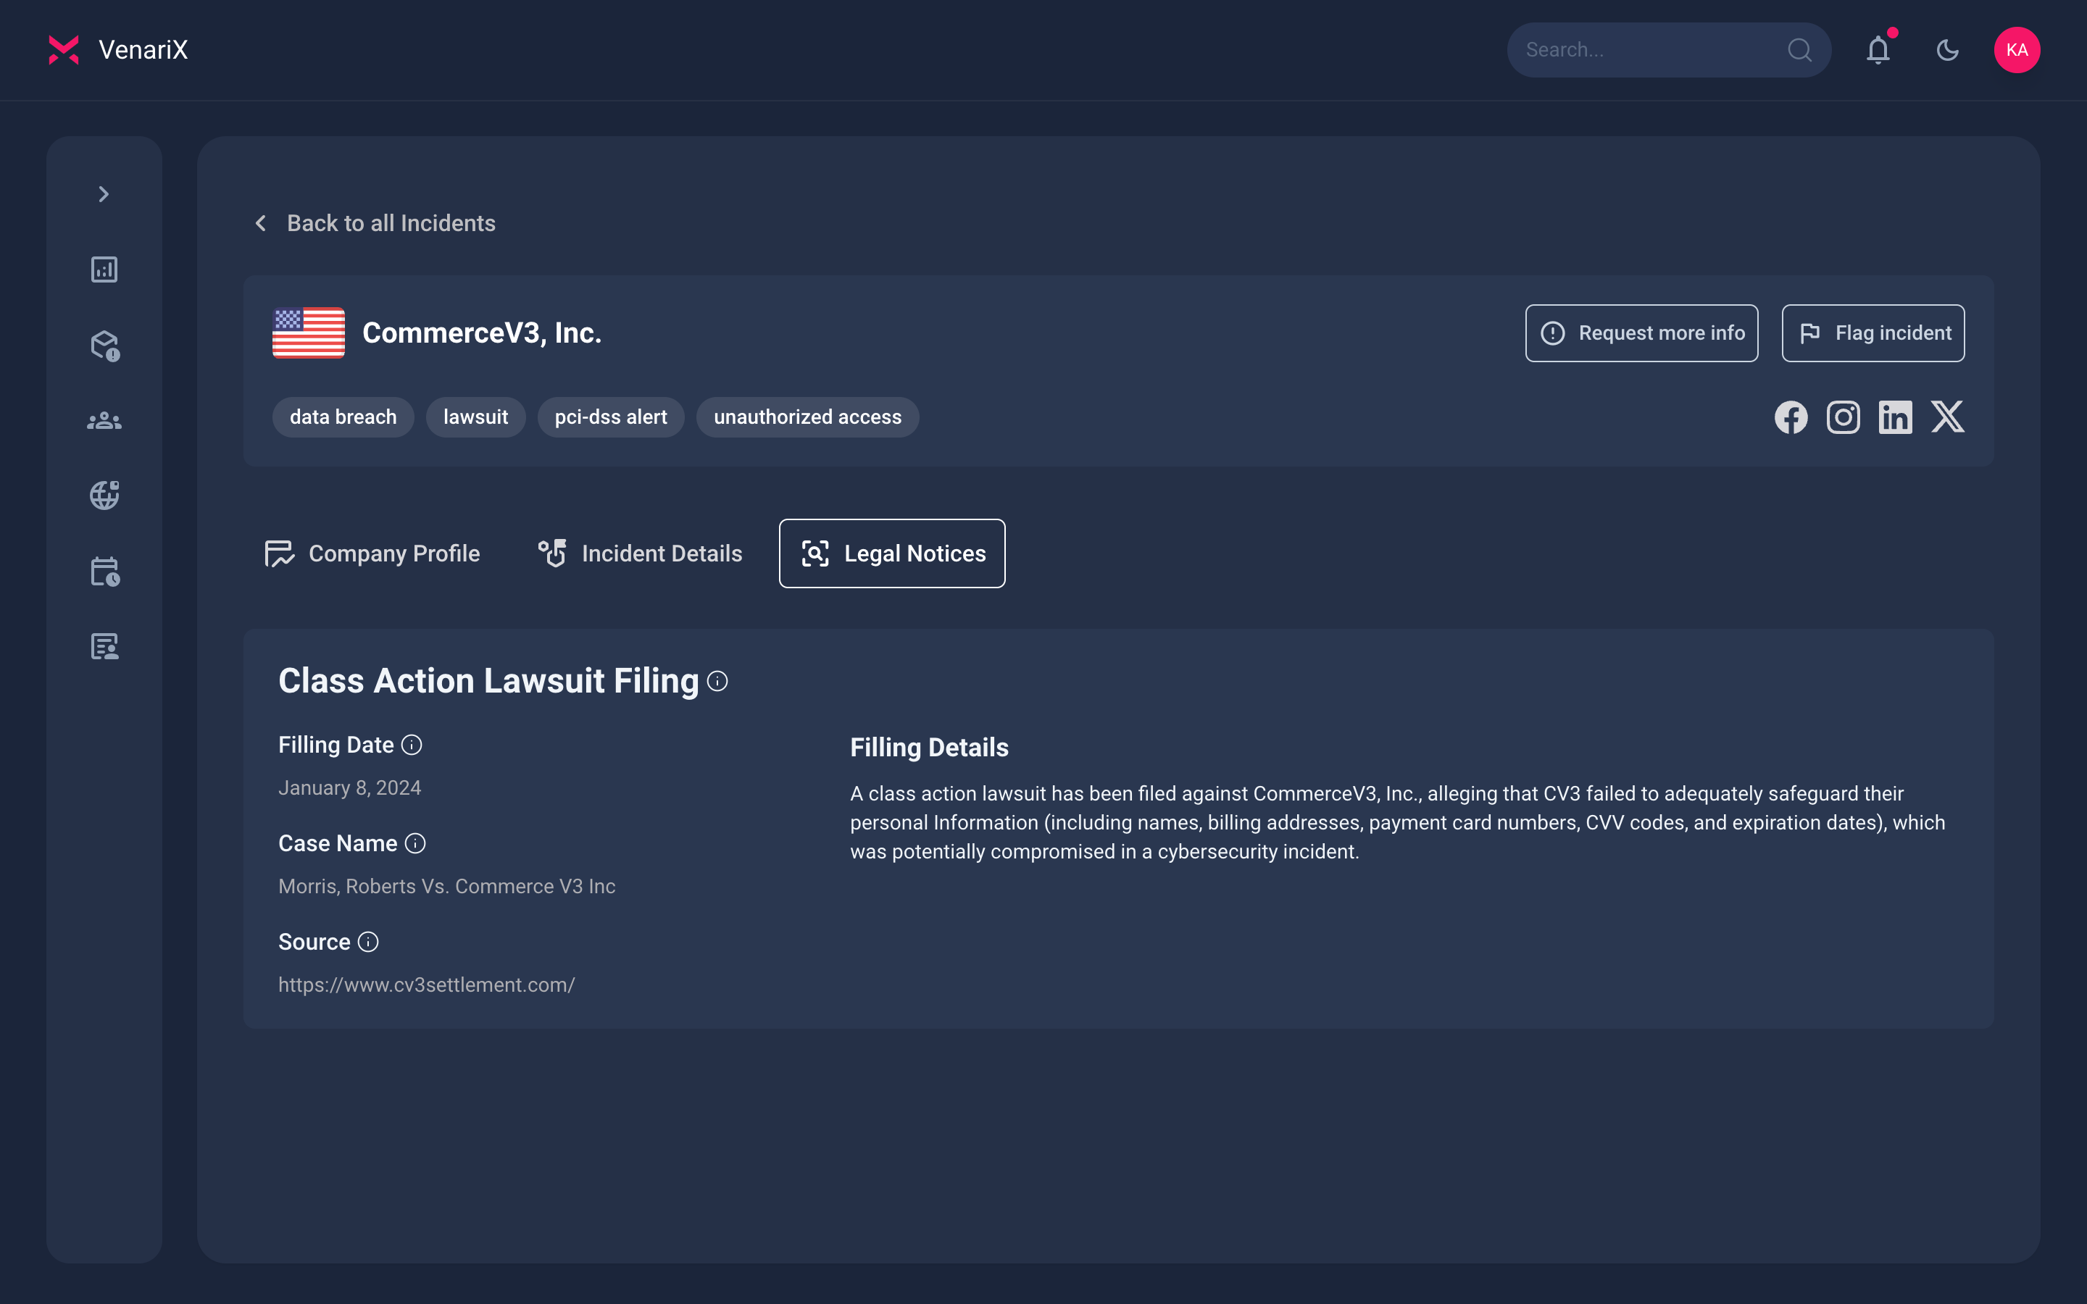Open the package alert sidebar icon

click(104, 345)
